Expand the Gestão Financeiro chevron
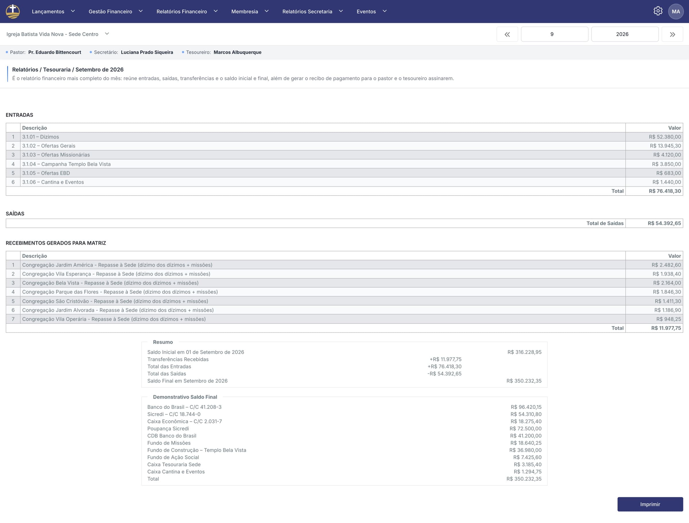Viewport: 689px width, 523px height. click(x=141, y=11)
